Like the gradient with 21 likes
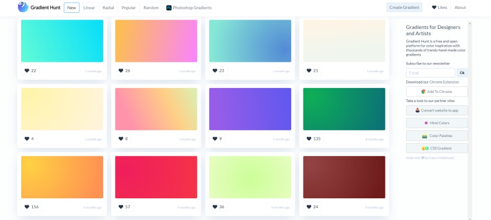Viewport: 491px width, 220px height. point(312,71)
